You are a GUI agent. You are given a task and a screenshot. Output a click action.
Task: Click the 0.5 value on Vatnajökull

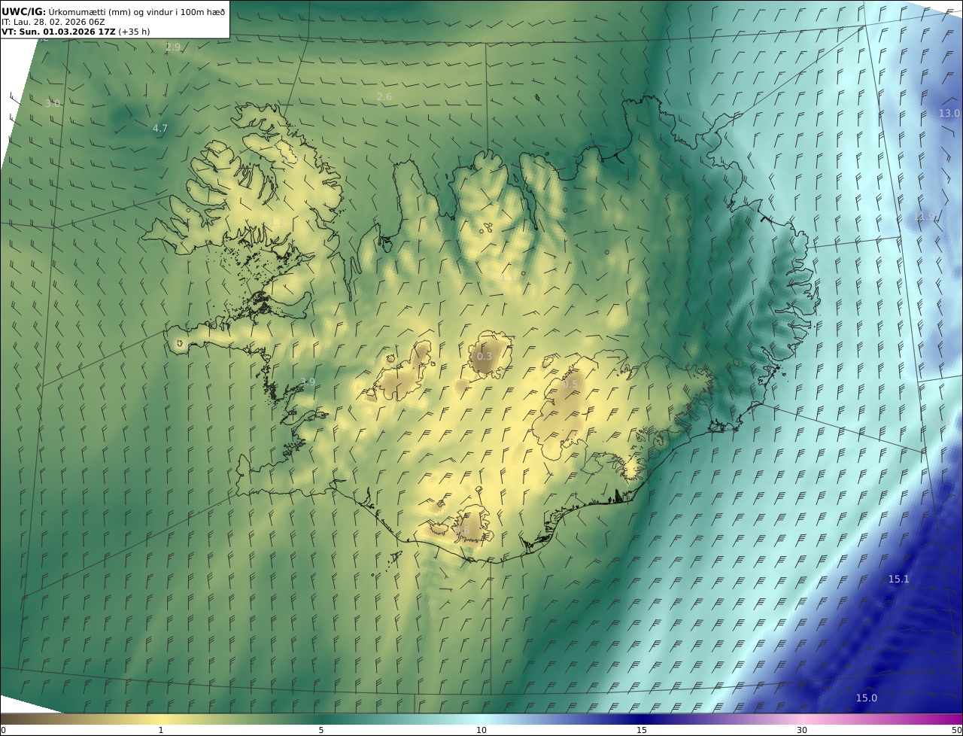click(x=571, y=384)
